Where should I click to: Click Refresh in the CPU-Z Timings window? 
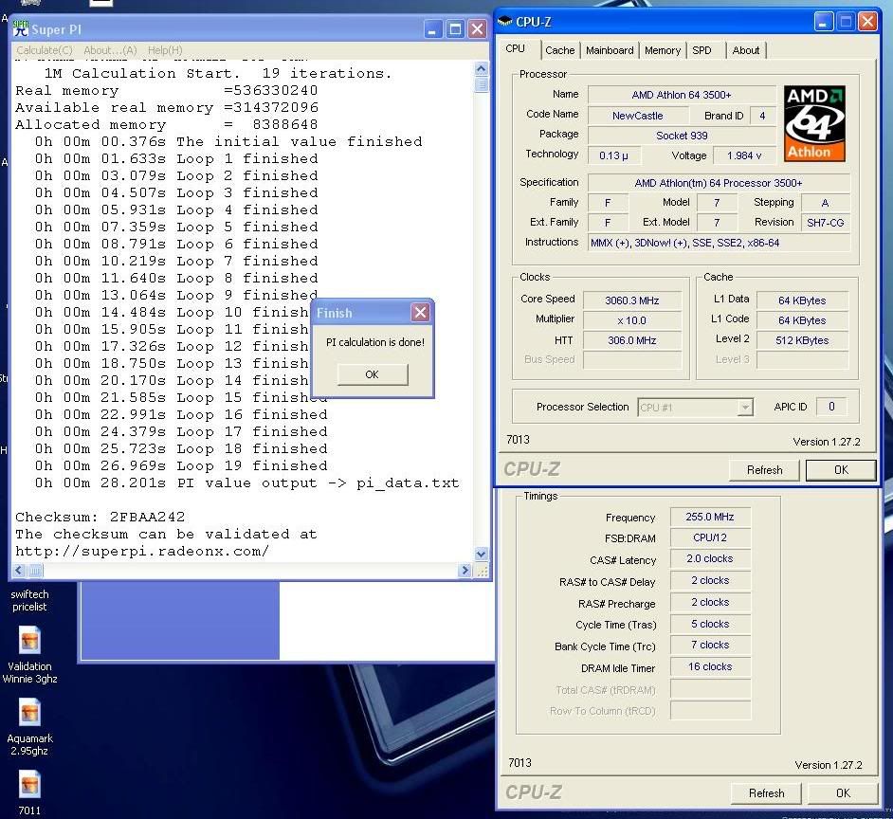point(767,792)
